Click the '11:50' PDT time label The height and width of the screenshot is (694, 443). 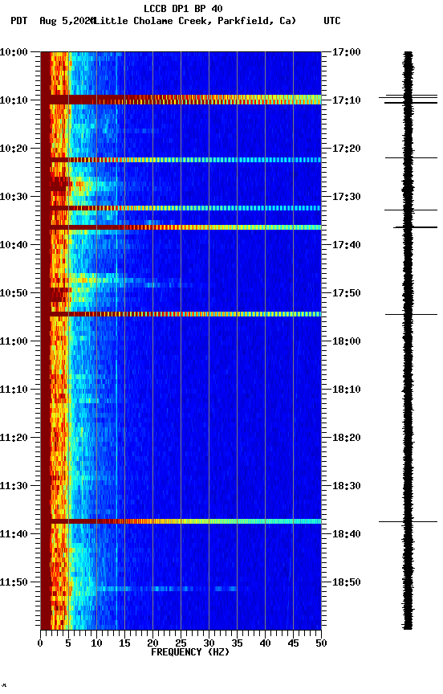pos(14,582)
